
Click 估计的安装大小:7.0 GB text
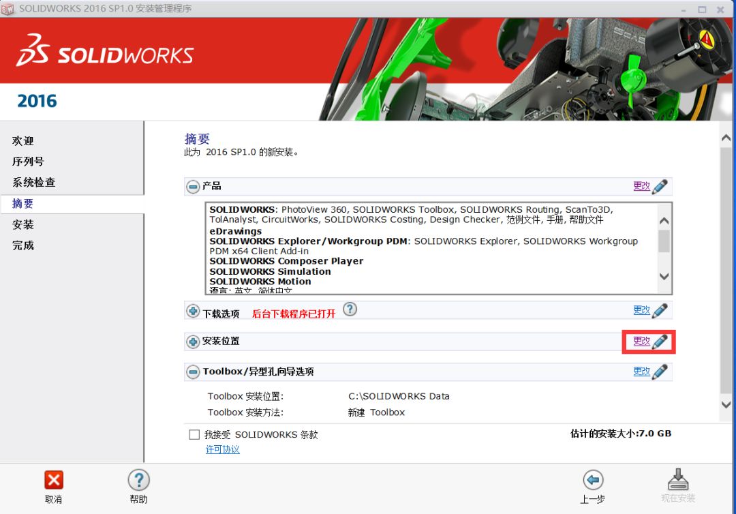pyautogui.click(x=621, y=434)
